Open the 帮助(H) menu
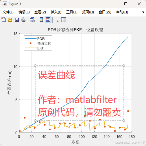Image resolution: width=146 pixels, height=146 pixels. point(122,12)
